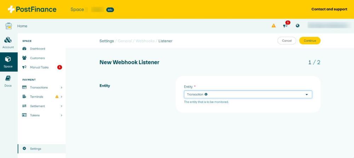Image resolution: width=354 pixels, height=158 pixels.
Task: Click the Listener breadcrumb
Action: (x=165, y=41)
